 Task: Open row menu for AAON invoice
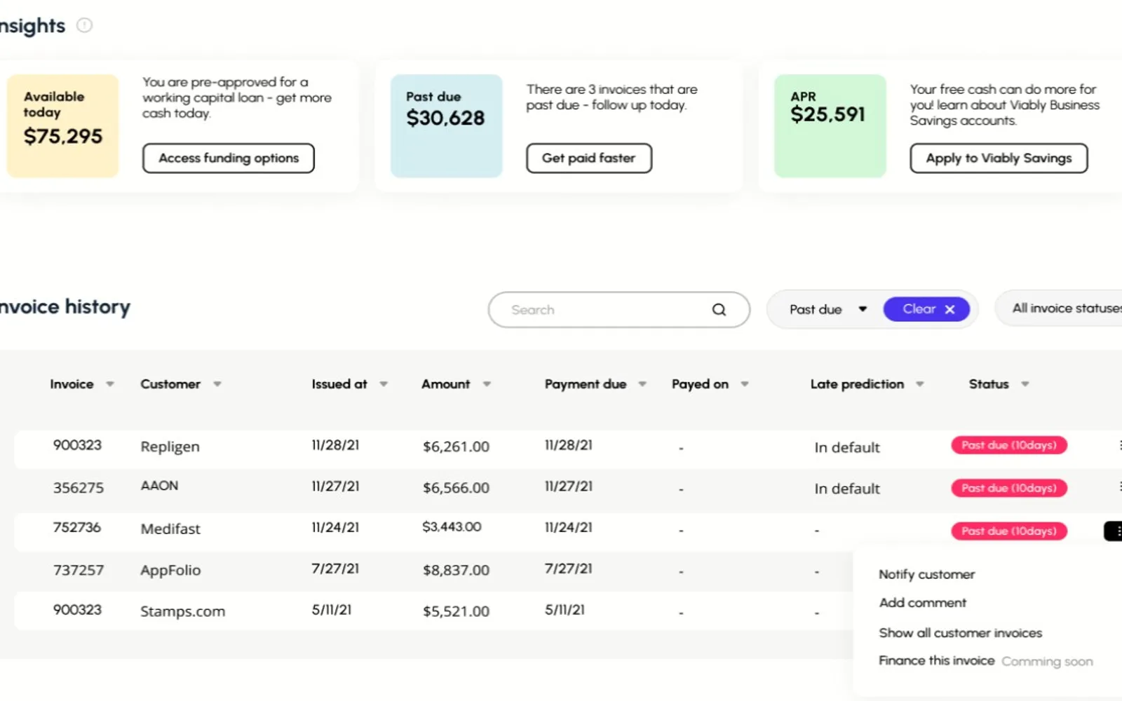pos(1119,486)
